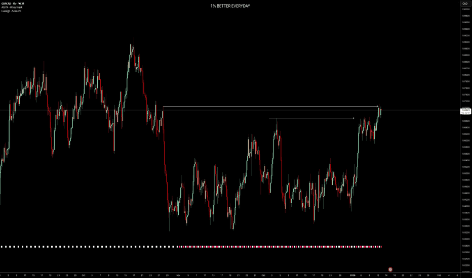
Task: Click the current price label 1.86929
Action: point(465,110)
